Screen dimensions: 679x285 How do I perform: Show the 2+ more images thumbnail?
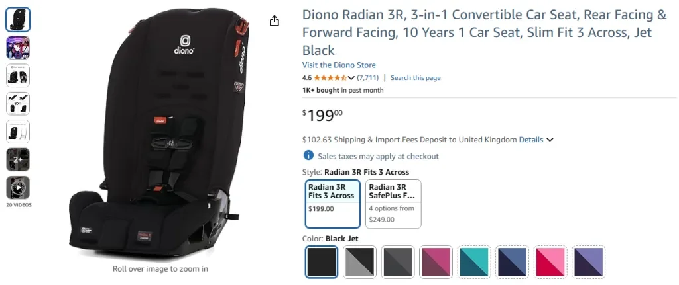(x=18, y=160)
